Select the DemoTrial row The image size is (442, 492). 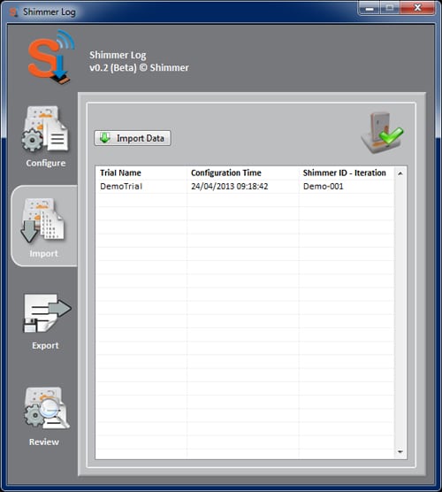tap(245, 187)
